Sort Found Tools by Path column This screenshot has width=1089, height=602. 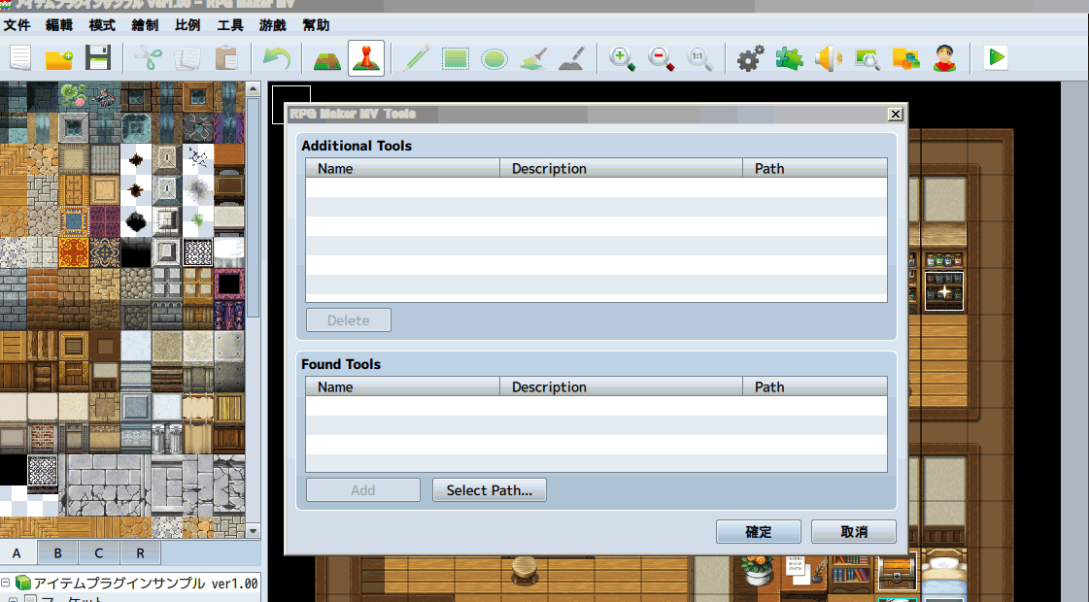[x=815, y=386]
